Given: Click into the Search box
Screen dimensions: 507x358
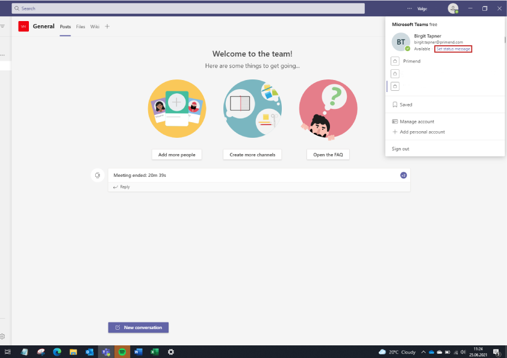Looking at the screenshot, I should (x=188, y=8).
